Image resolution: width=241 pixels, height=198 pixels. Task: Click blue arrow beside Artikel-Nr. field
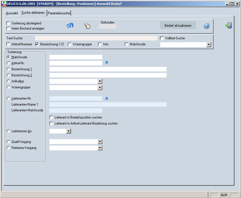pyautogui.click(x=107, y=63)
